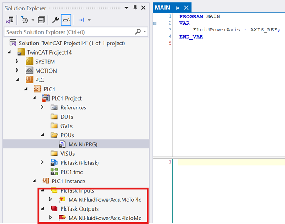
Task: Expand the PlcTask (PlcTask) node
Action: [42, 162]
